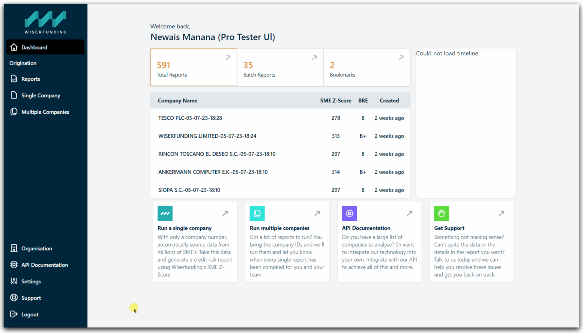Click the Origination sidebar section label

coord(23,63)
